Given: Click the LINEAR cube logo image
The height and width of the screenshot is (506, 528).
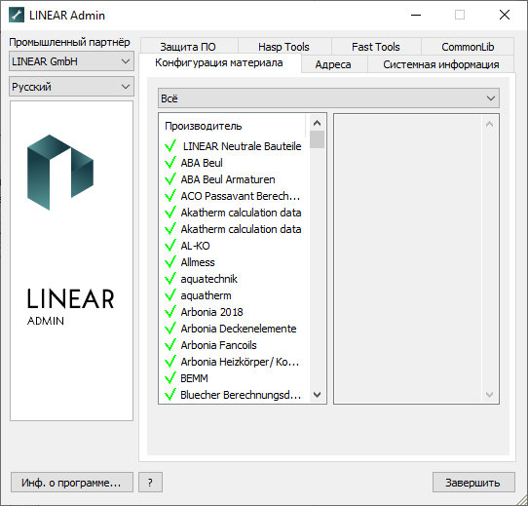Looking at the screenshot, I should [x=60, y=172].
